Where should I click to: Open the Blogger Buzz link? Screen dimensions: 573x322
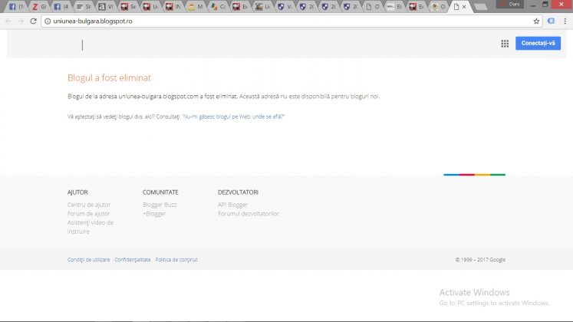[159, 205]
